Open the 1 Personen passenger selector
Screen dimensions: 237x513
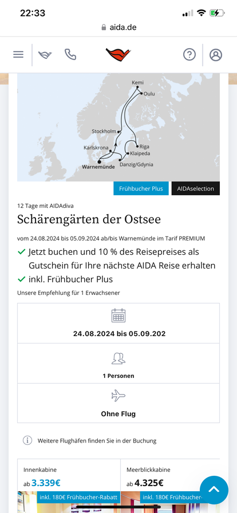pos(118,364)
